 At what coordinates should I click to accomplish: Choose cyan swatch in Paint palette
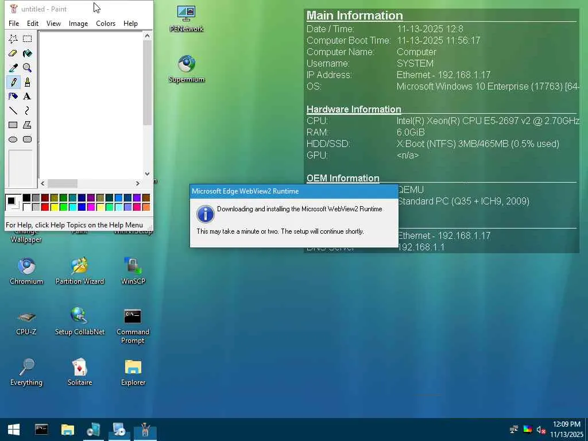point(72,207)
